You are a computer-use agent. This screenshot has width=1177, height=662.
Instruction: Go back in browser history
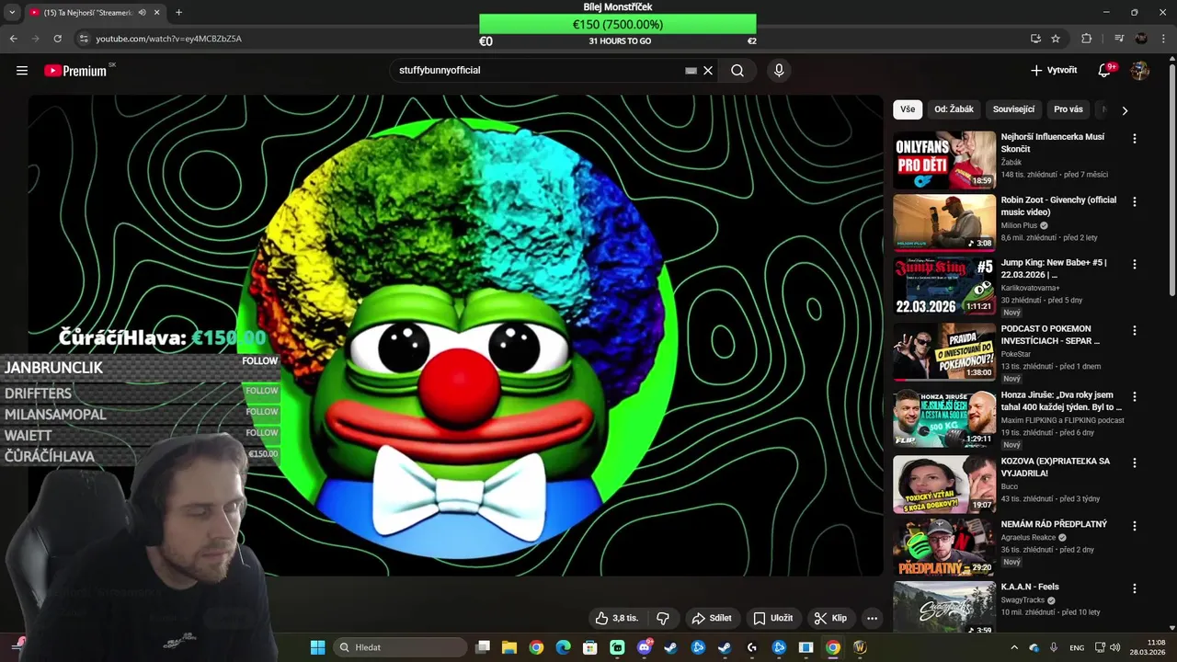13,39
